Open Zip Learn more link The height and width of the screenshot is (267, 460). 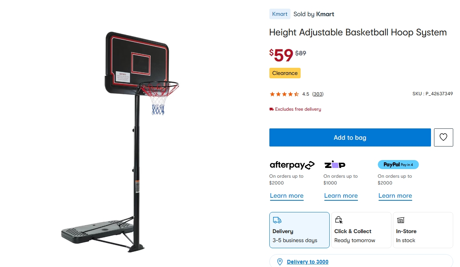(341, 196)
